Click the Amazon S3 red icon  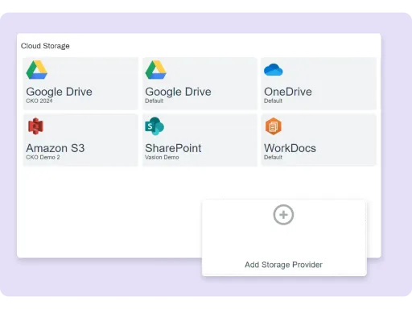tap(35, 126)
